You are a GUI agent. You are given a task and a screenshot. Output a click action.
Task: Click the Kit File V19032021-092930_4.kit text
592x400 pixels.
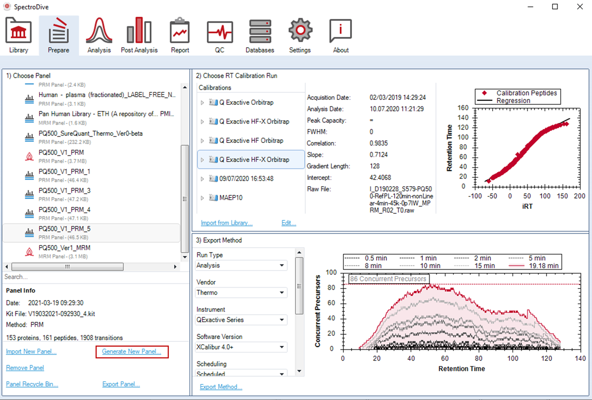[50, 314]
